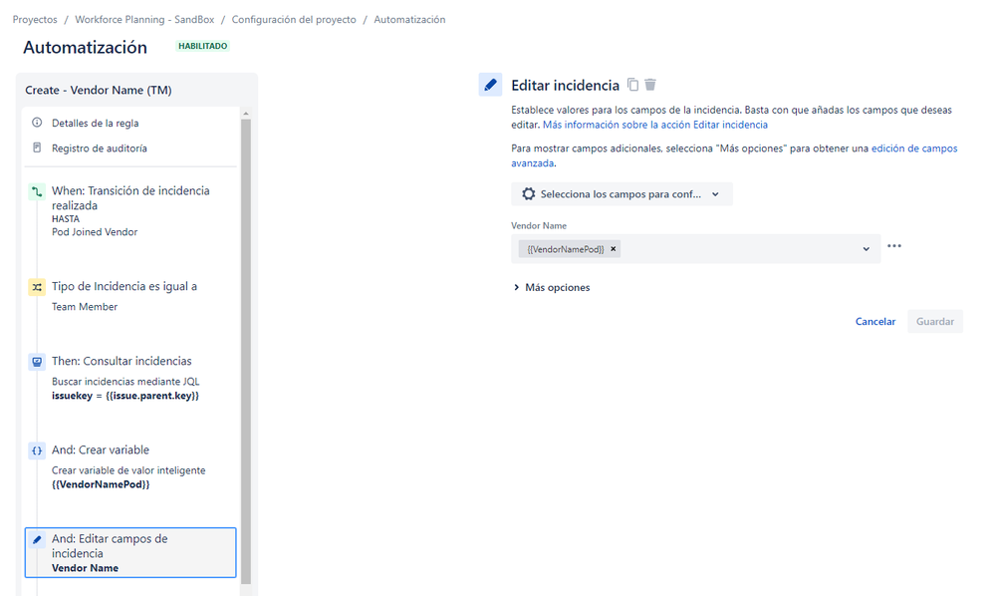Click the green transition trigger icon

pyautogui.click(x=37, y=191)
